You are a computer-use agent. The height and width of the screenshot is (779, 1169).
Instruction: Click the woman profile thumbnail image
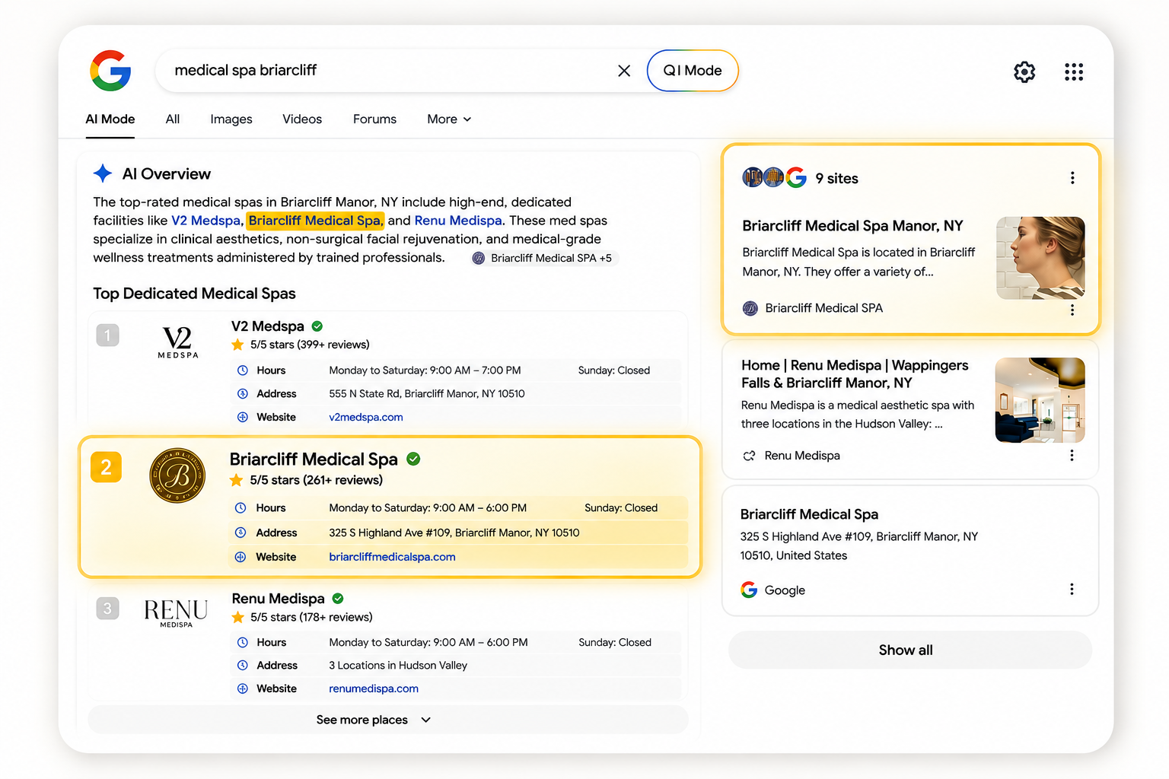click(x=1040, y=258)
